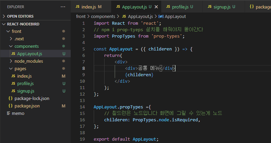Click the JS icon on index.js tab
The image size is (271, 143).
[x=77, y=6]
